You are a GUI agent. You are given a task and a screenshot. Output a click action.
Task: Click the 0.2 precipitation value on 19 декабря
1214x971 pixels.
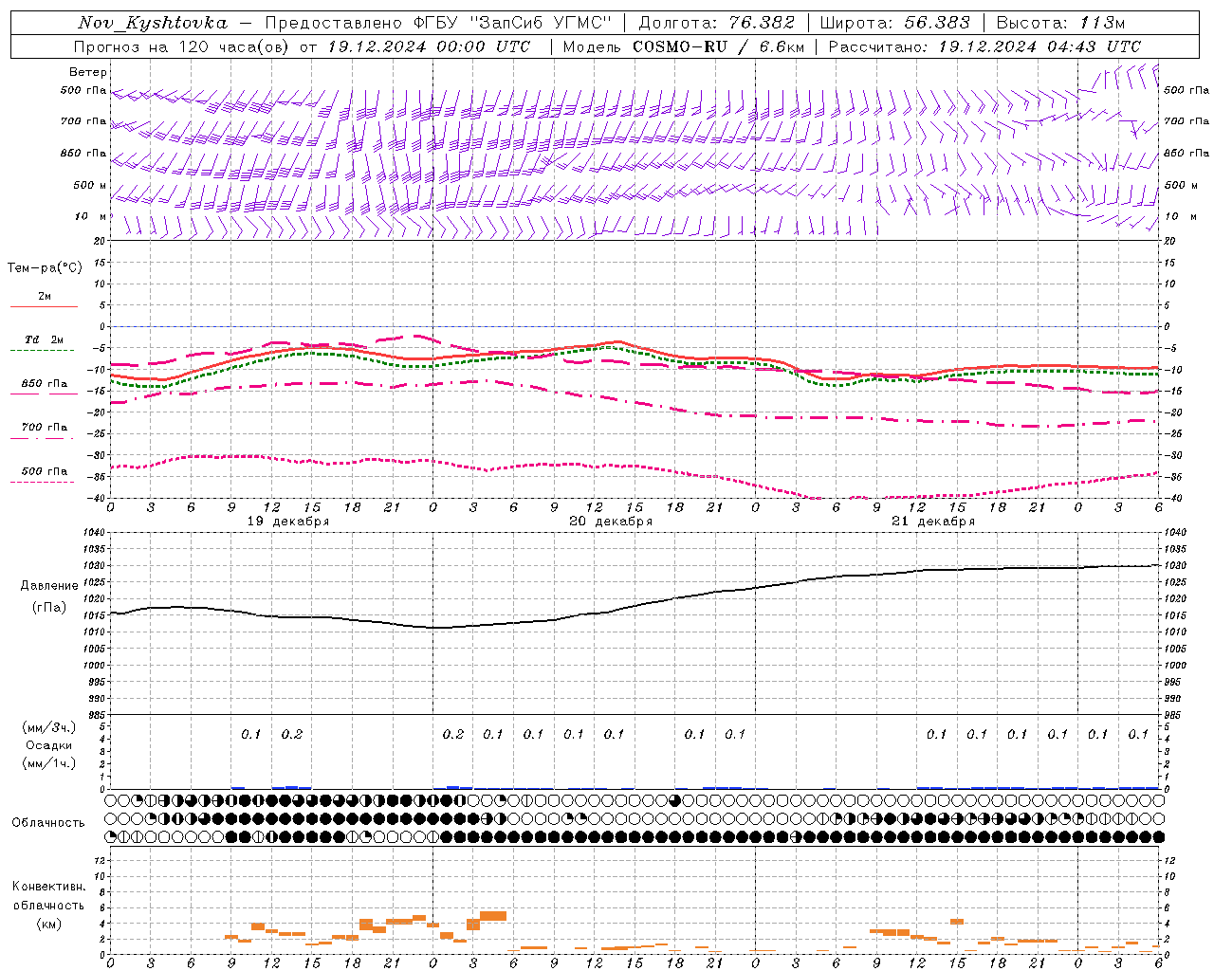coord(291,735)
